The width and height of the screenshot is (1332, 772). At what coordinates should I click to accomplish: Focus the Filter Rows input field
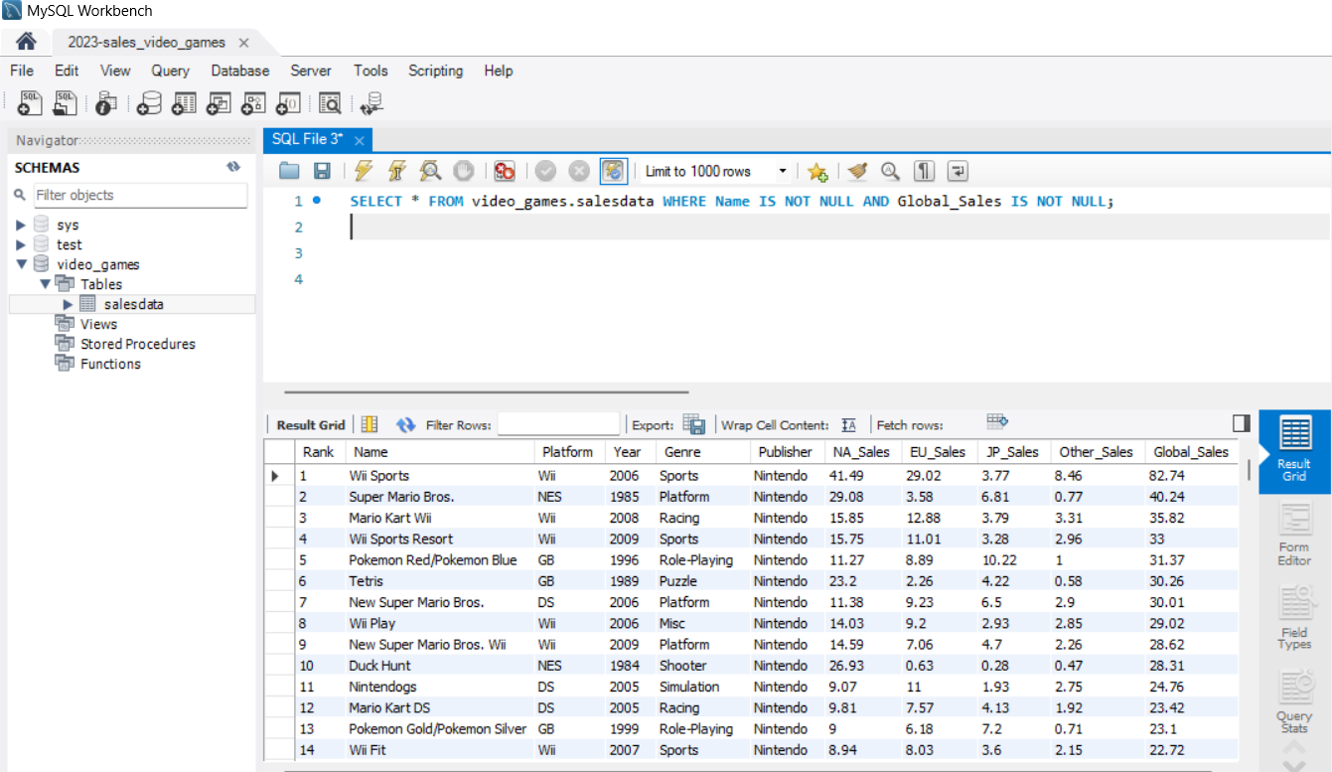pos(558,424)
